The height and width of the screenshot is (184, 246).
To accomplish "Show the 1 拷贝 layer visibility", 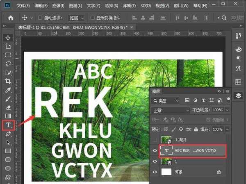I will coord(155,140).
